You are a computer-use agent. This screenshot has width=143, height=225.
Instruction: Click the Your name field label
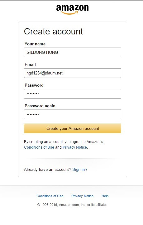click(35, 44)
